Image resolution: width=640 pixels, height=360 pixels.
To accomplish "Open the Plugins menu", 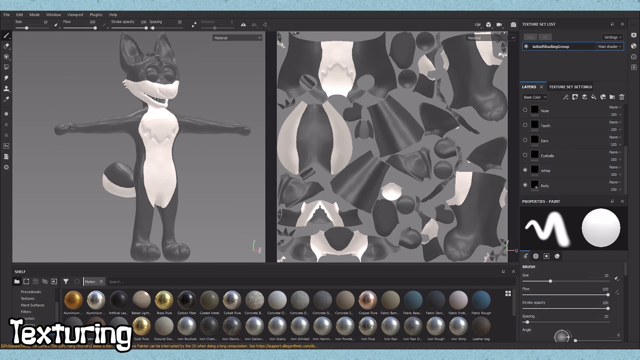I will point(96,15).
